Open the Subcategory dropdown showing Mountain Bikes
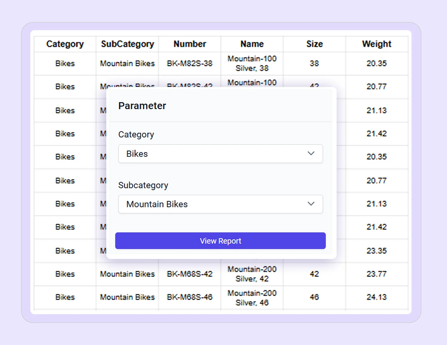 pyautogui.click(x=220, y=204)
